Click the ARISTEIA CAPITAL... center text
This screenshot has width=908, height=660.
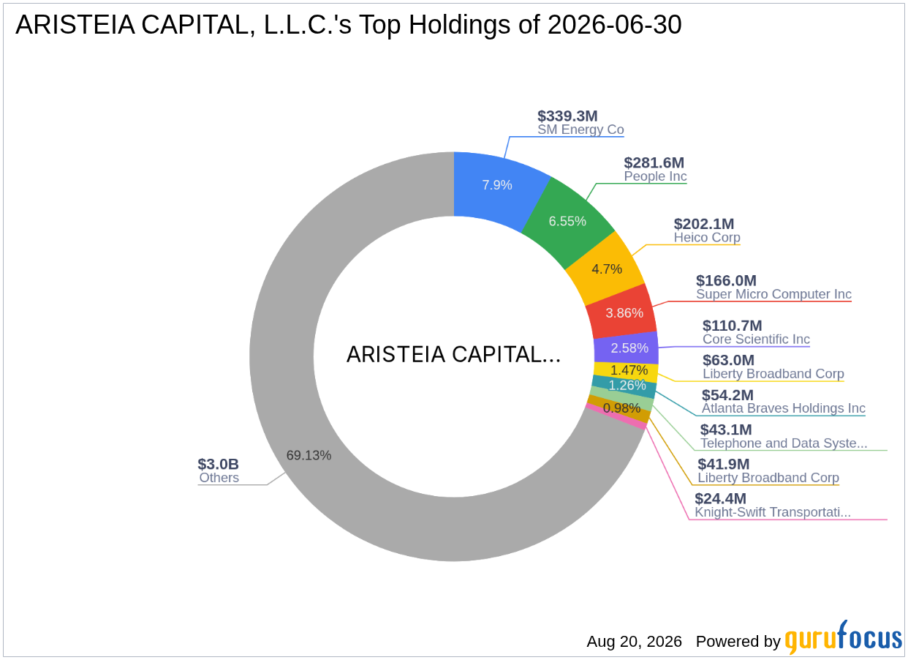[453, 355]
